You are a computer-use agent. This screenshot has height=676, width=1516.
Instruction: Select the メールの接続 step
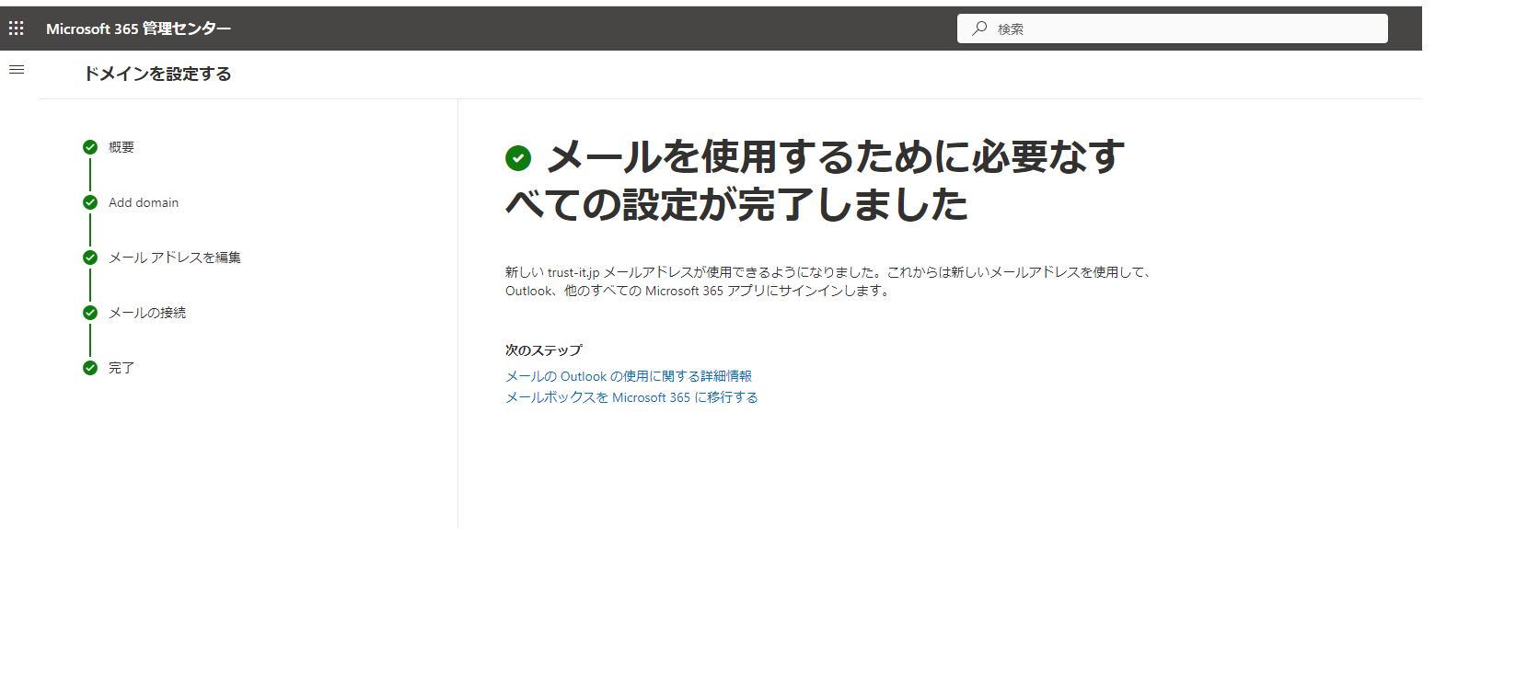pos(147,313)
